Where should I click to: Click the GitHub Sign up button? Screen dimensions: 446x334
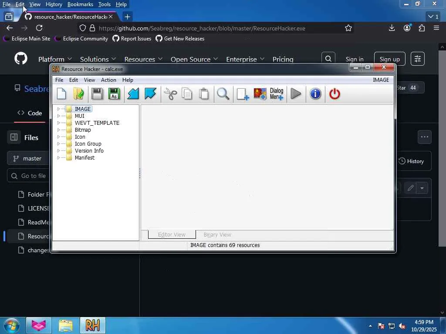(389, 59)
